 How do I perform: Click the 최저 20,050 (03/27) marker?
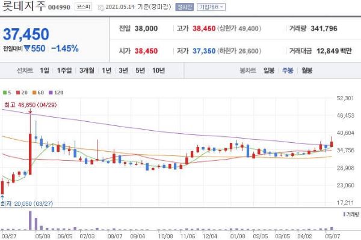(26, 204)
